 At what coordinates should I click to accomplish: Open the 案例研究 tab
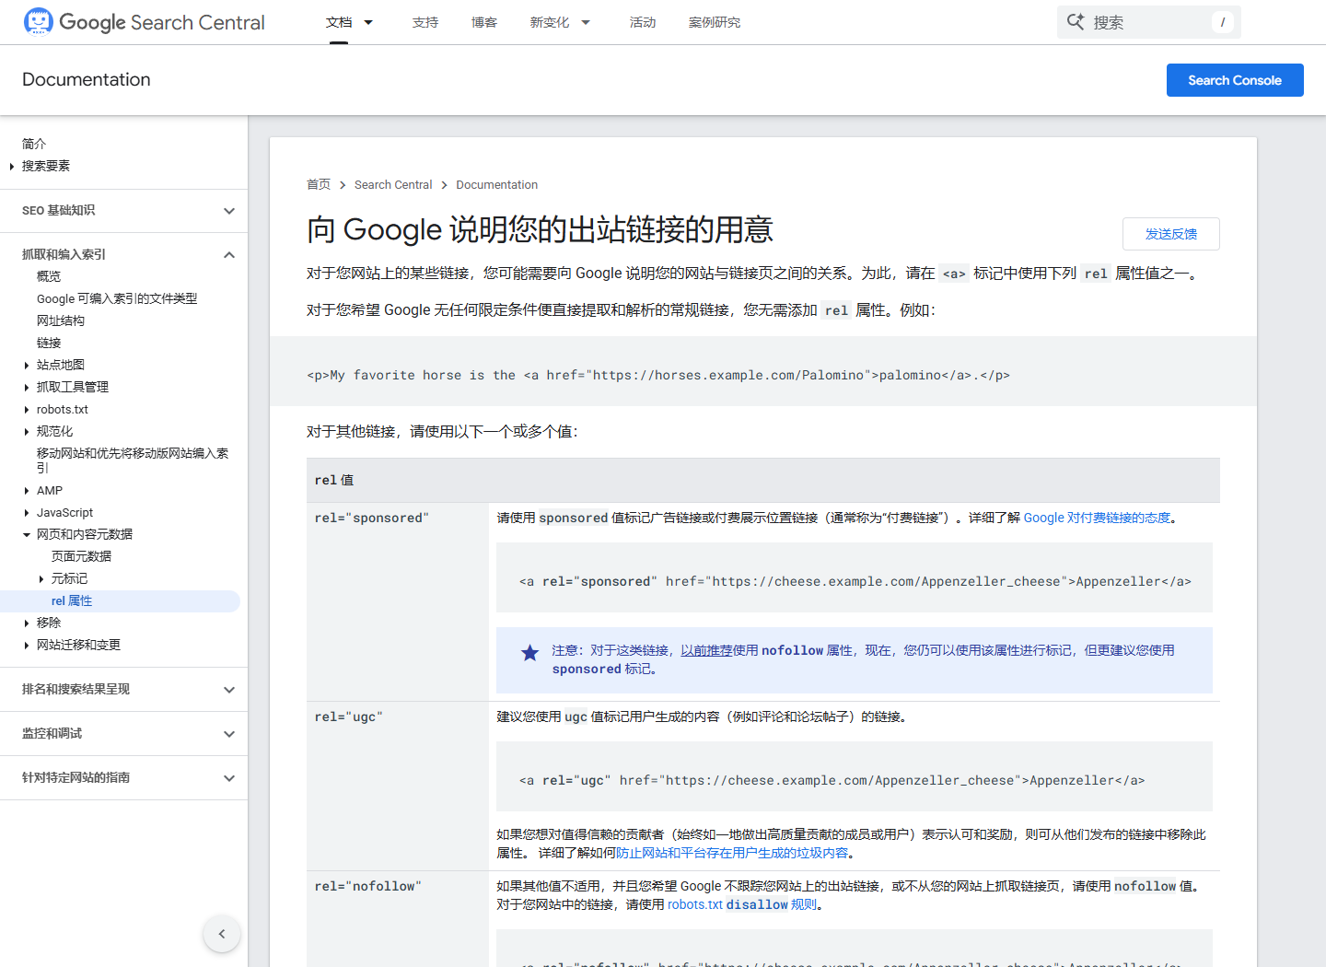tap(715, 22)
